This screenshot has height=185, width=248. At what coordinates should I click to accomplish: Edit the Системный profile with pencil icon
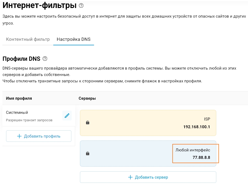click(x=67, y=116)
